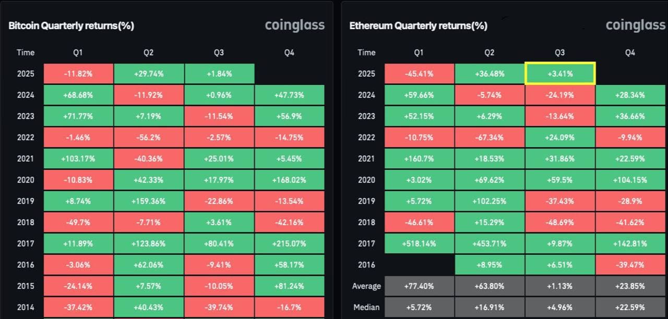Select the Bitcoin +168.02% cell for 2020 Q4
This screenshot has width=668, height=319.
290,180
